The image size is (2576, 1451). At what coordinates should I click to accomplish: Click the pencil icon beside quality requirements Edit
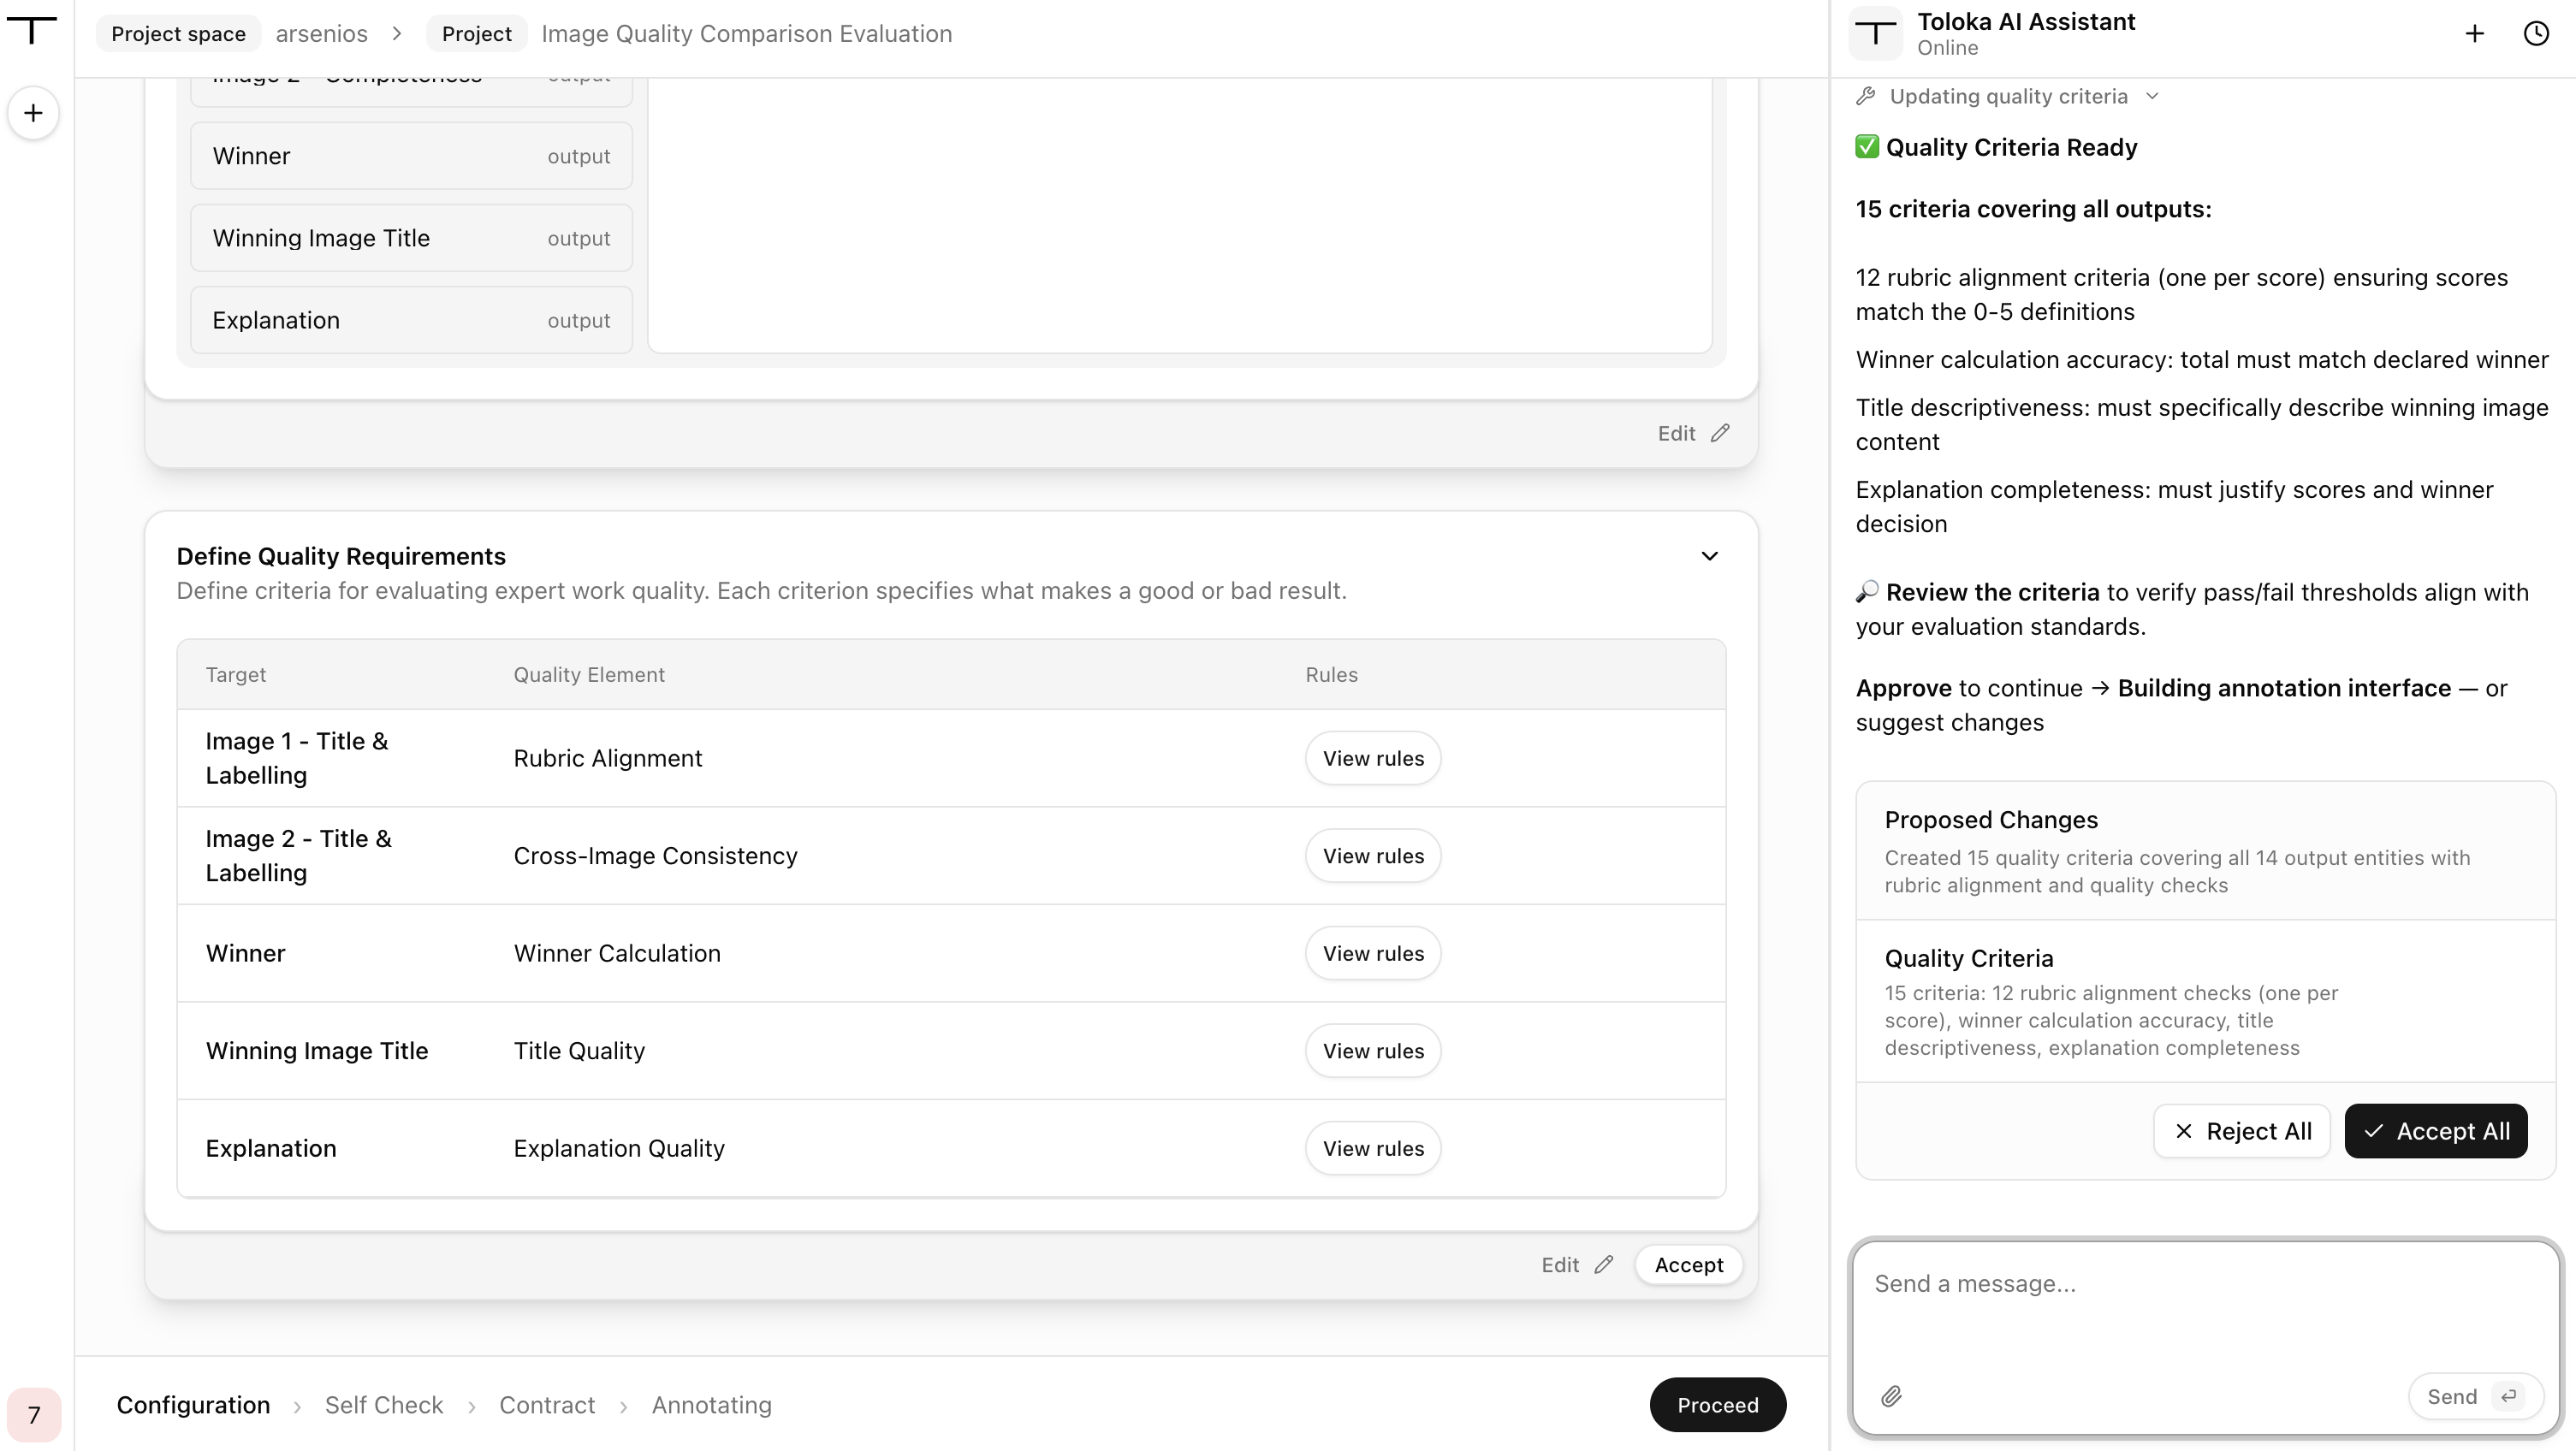1604,1265
